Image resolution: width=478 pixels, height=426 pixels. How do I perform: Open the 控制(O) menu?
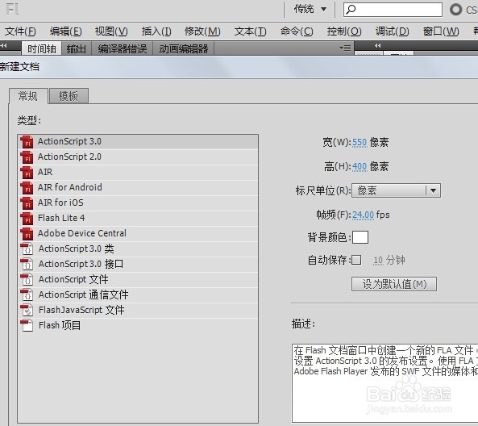coord(344,31)
